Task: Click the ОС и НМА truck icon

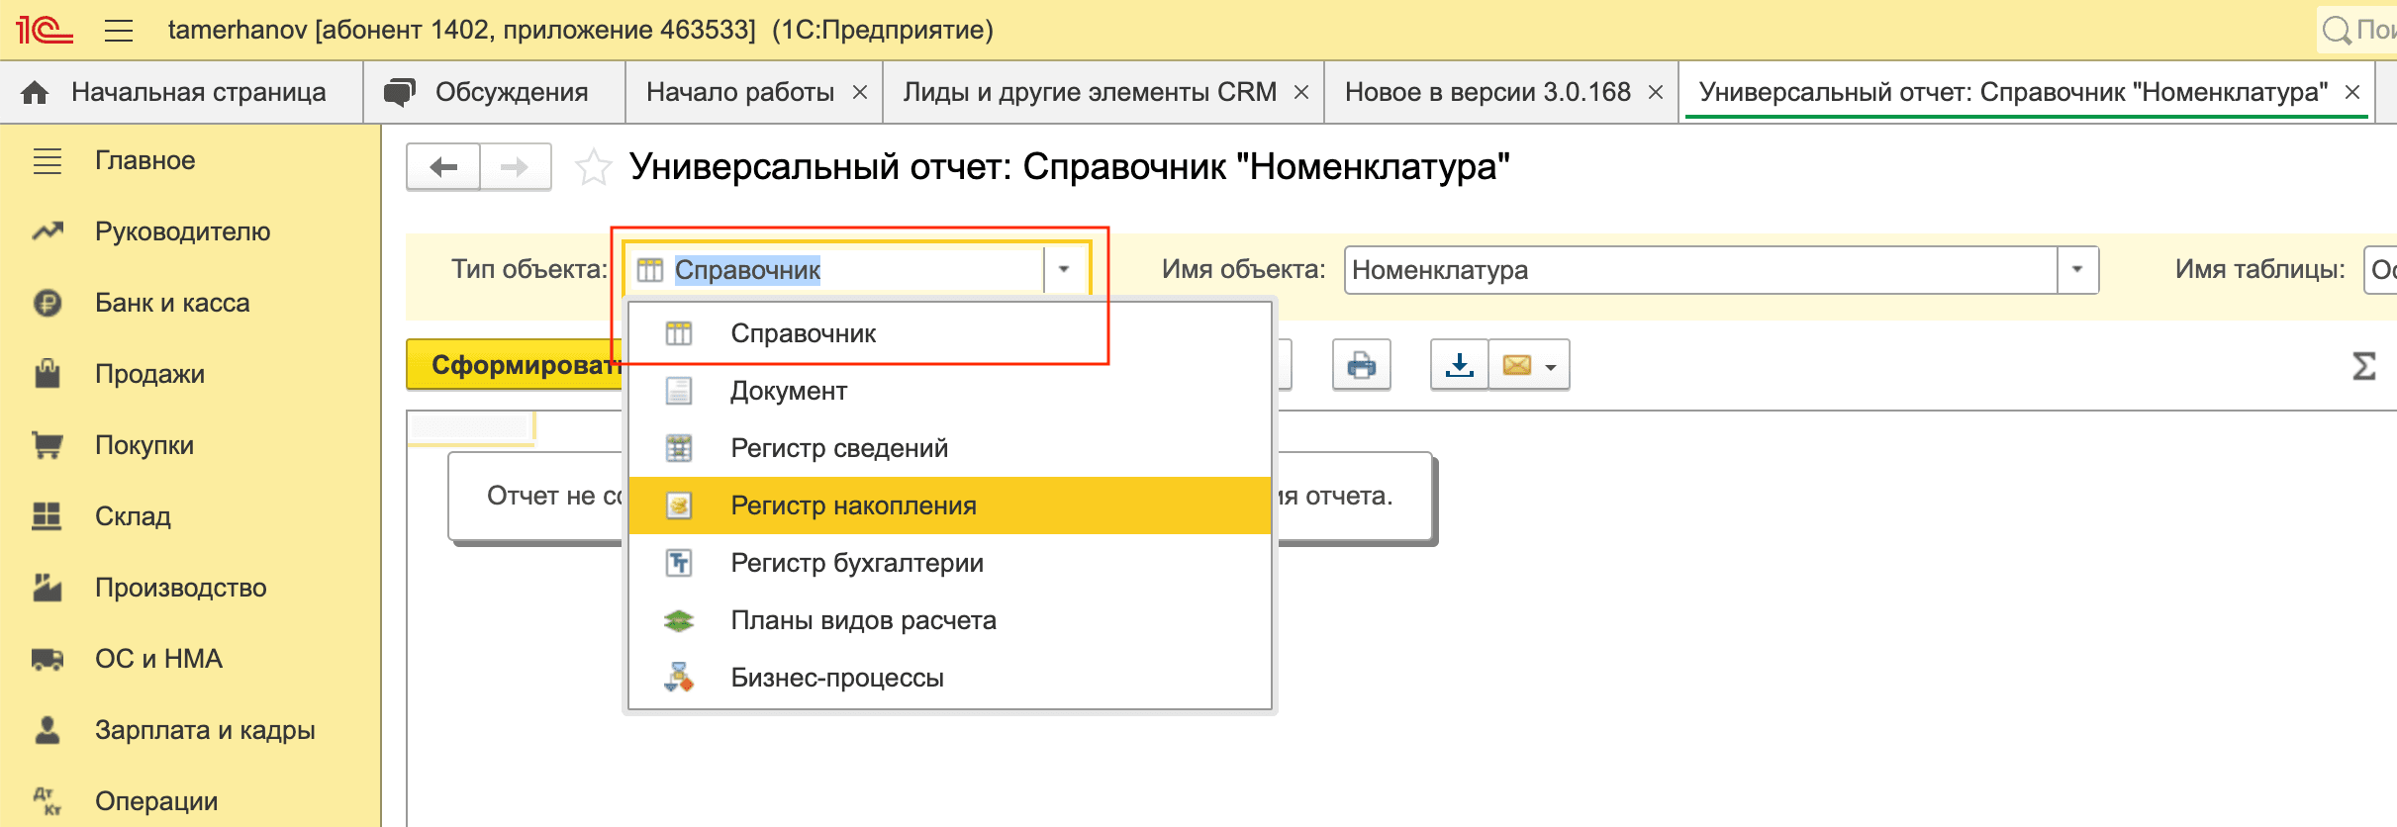Action: tap(48, 659)
